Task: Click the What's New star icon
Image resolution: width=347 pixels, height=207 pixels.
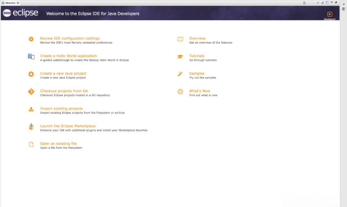Action: [180, 91]
